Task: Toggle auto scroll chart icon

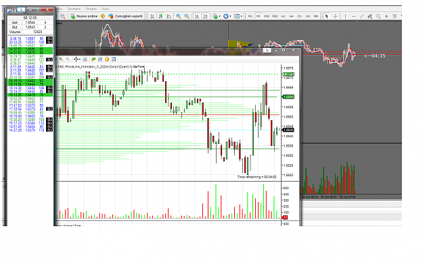Action: coord(197,16)
